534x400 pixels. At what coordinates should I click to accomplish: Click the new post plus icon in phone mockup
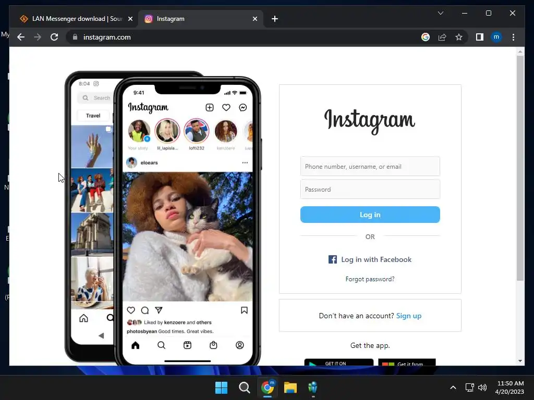tap(210, 107)
